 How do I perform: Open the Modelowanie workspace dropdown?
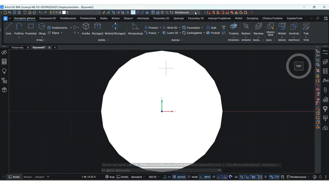click(x=187, y=13)
